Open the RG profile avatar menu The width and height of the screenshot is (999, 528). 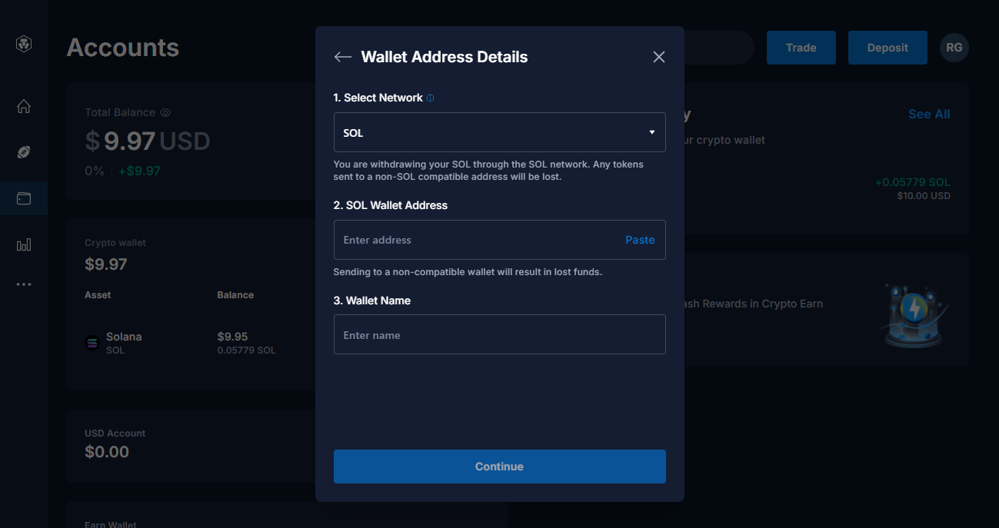point(954,48)
